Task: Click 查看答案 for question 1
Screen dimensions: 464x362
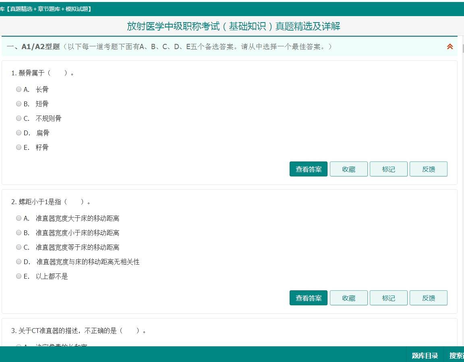Action: [x=309, y=169]
